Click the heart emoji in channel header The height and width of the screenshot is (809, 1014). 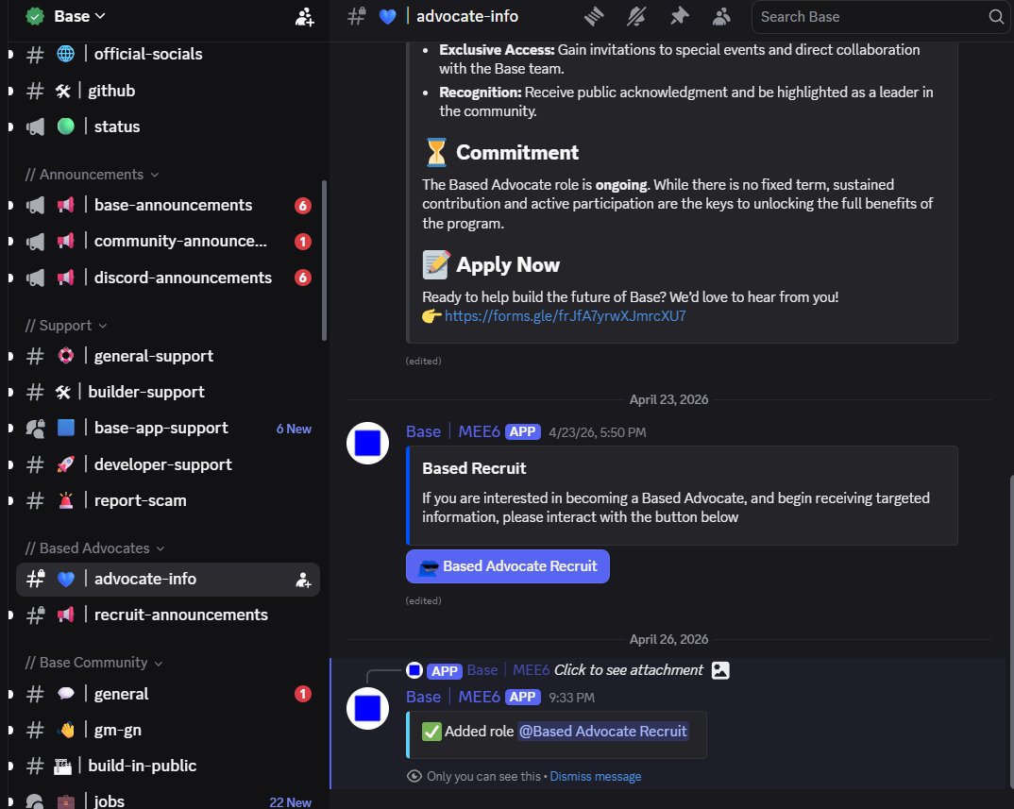pyautogui.click(x=387, y=16)
